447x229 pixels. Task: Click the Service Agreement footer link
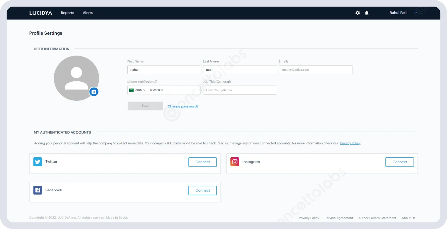tap(339, 218)
